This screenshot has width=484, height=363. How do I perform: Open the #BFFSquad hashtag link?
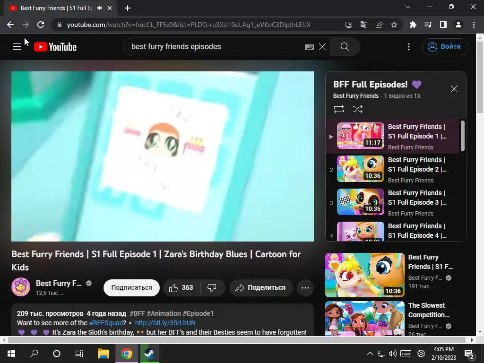(106, 323)
